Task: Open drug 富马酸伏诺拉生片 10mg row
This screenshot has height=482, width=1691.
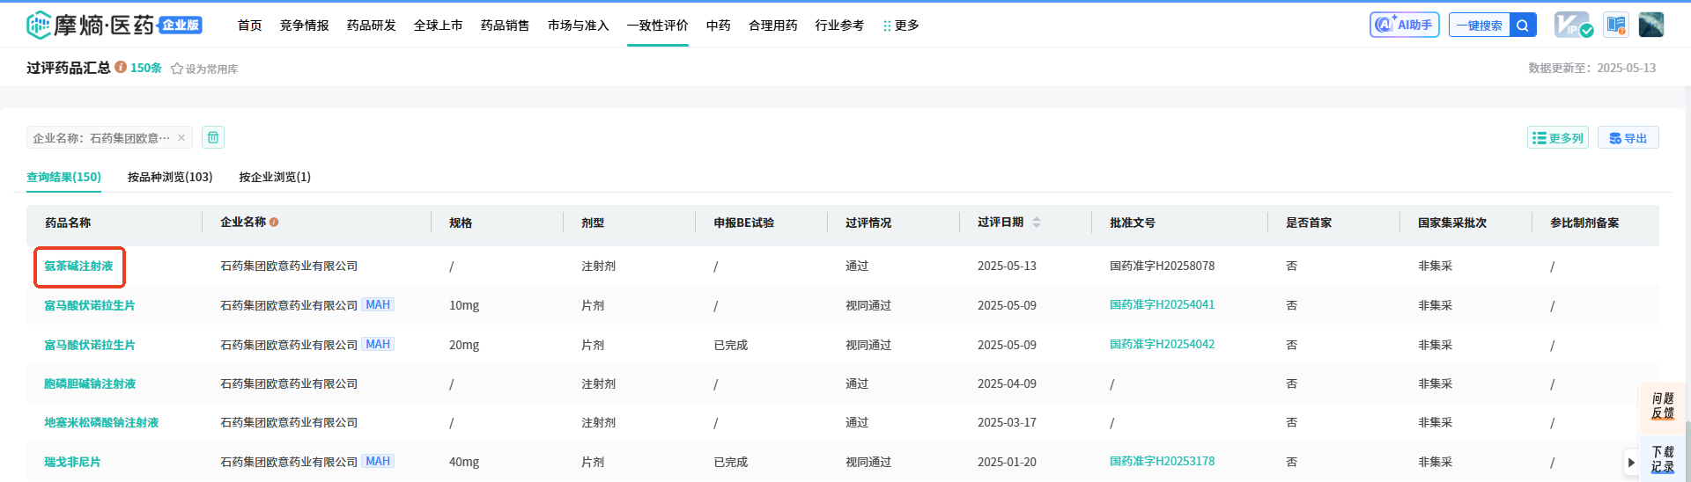Action: tap(90, 305)
